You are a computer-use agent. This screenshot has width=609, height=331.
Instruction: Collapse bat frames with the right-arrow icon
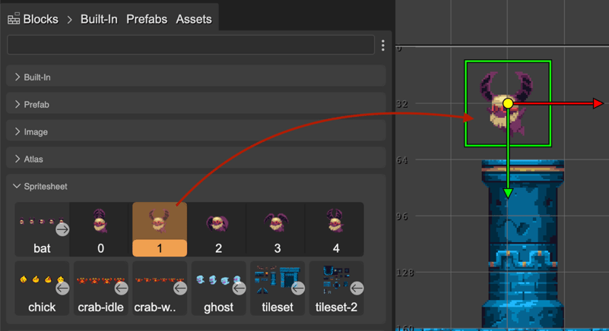(x=62, y=230)
